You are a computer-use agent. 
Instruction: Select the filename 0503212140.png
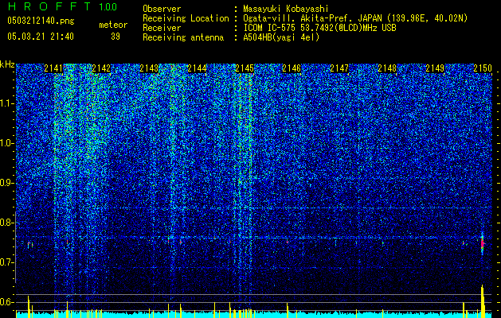[x=41, y=21]
